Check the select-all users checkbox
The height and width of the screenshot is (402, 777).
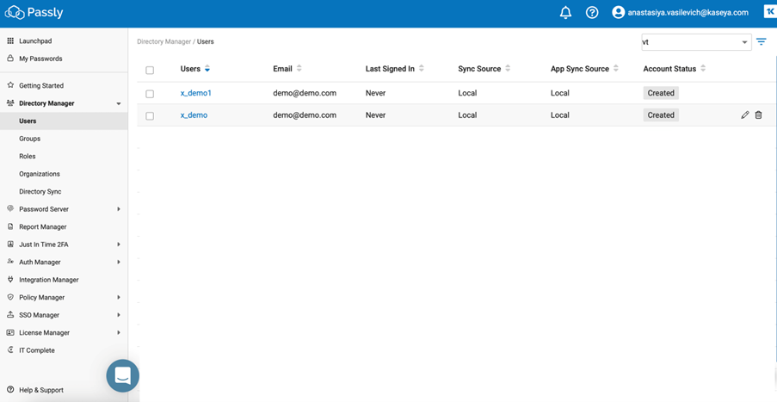click(x=150, y=71)
